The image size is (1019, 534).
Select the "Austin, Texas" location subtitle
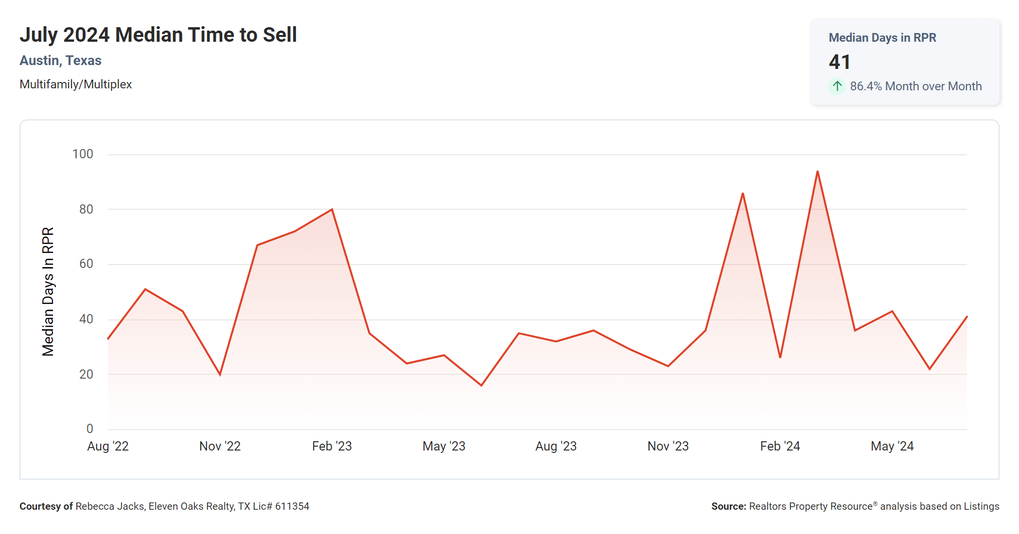pyautogui.click(x=60, y=61)
